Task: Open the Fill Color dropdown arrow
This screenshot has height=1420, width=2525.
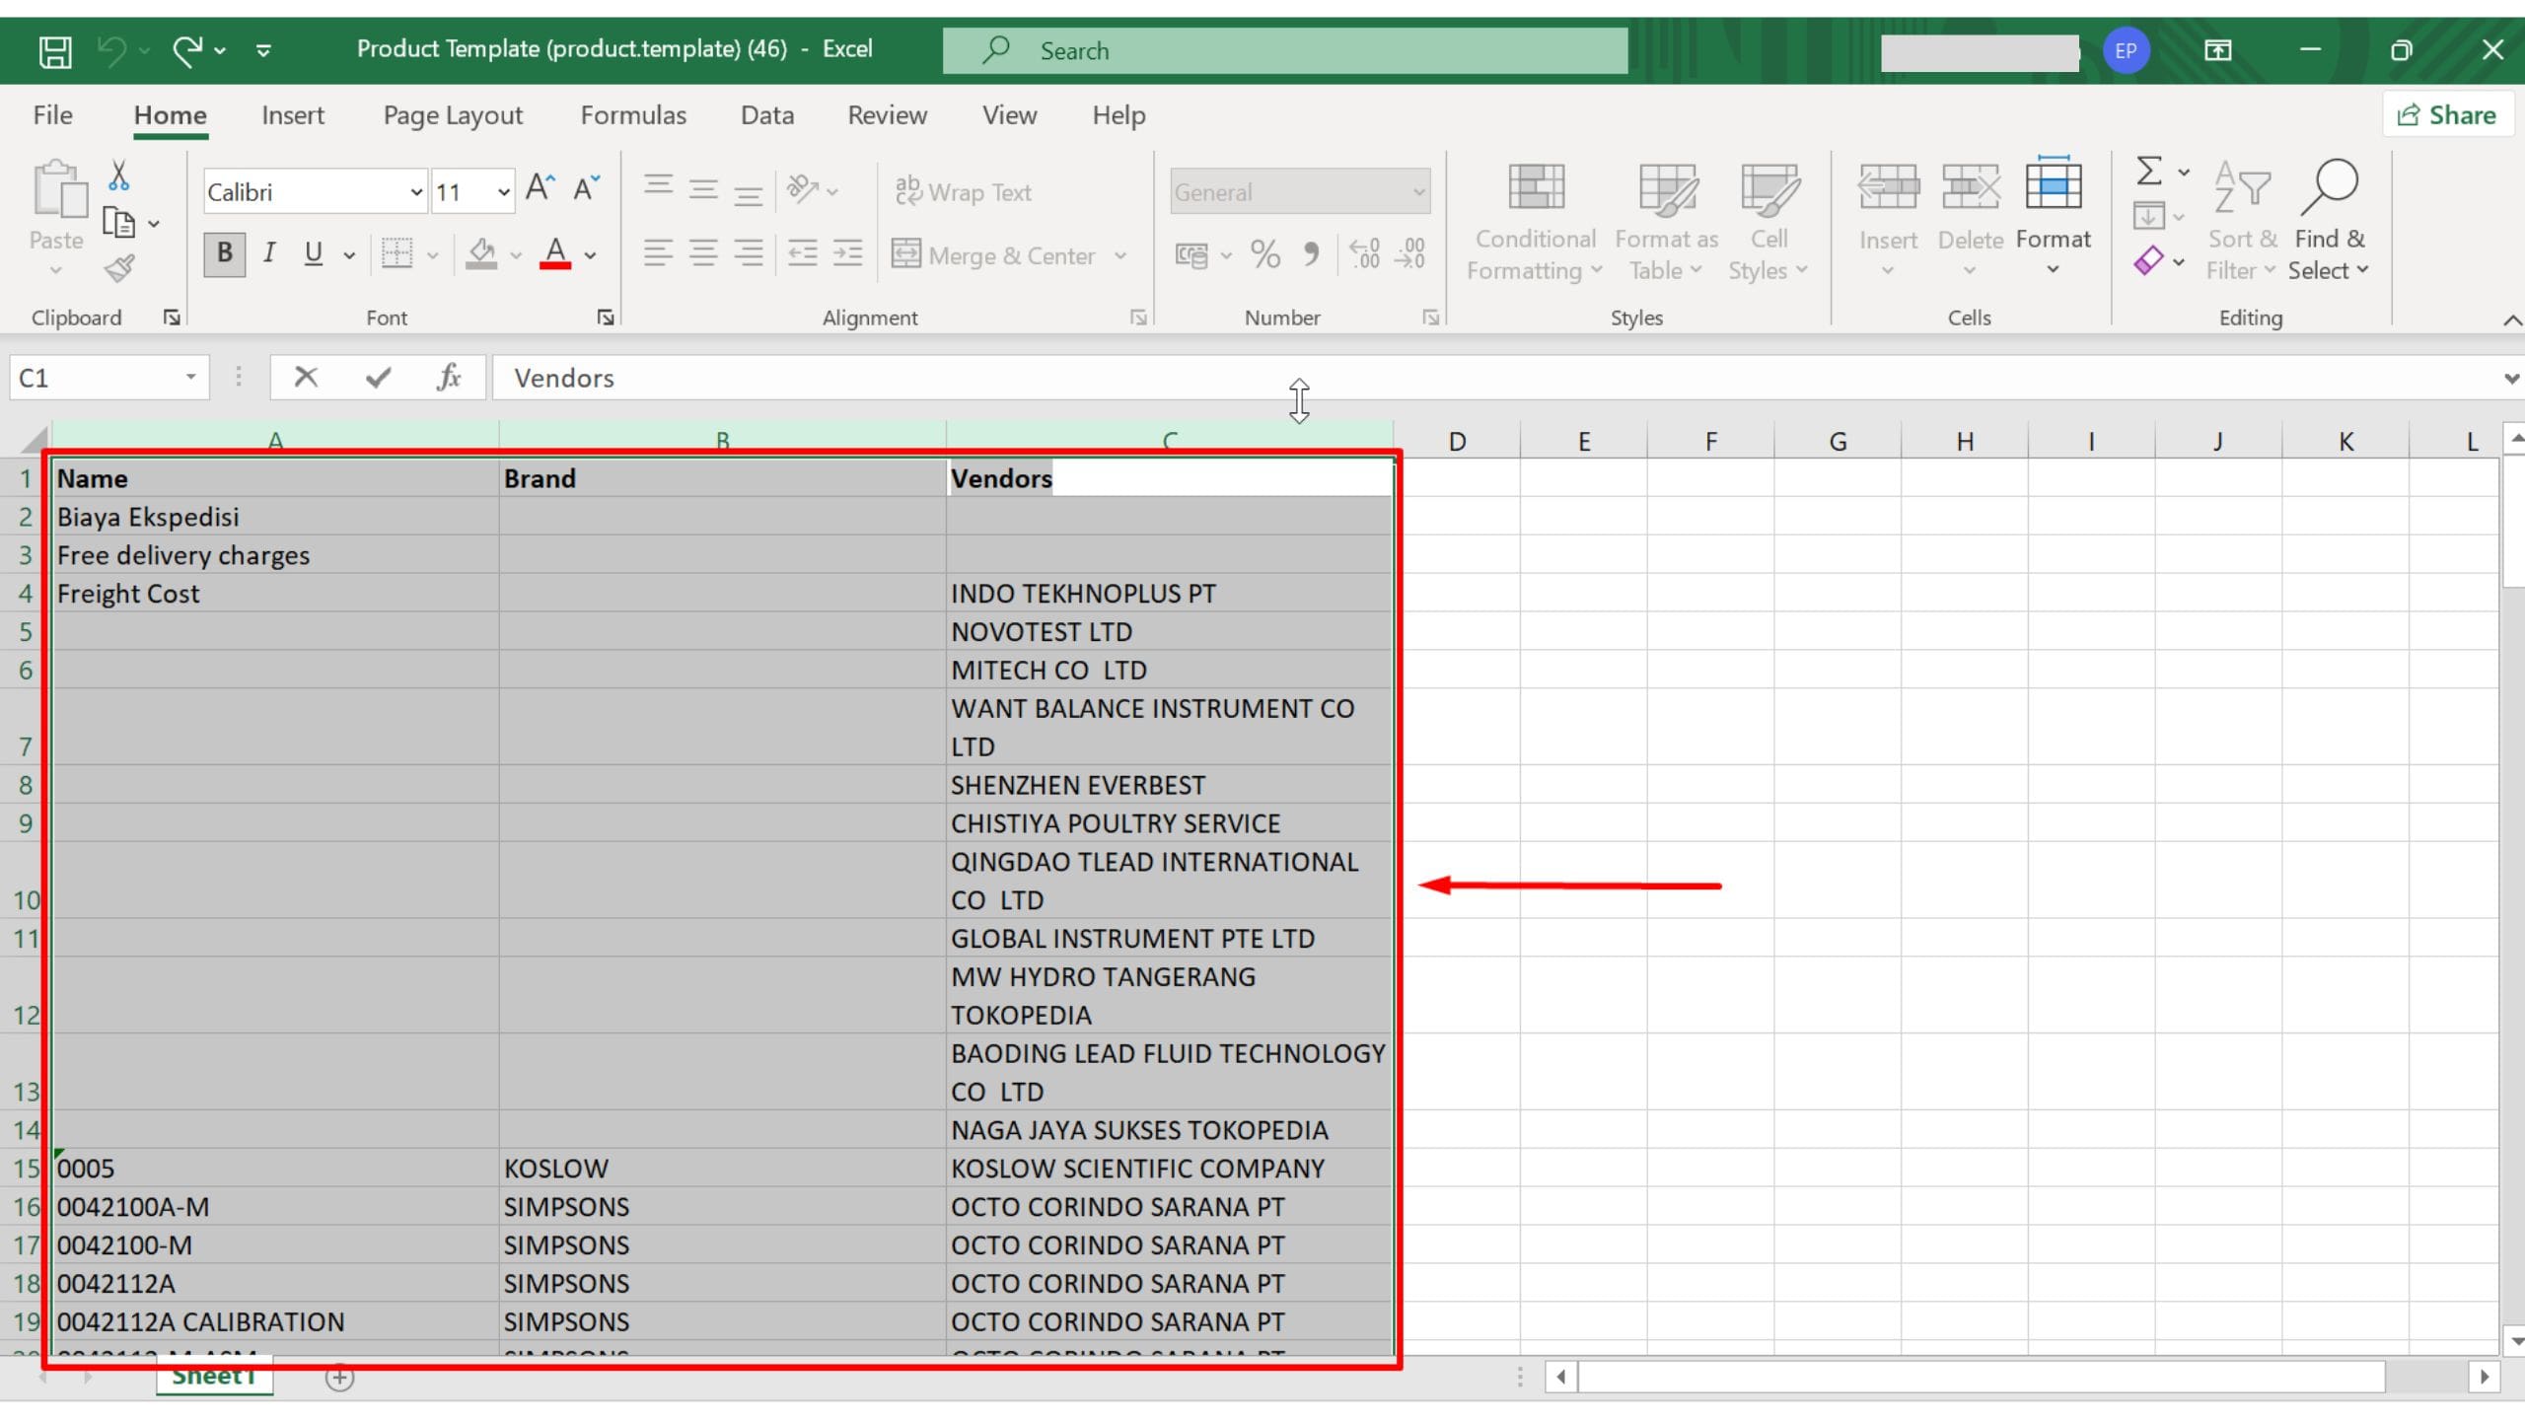Action: click(x=516, y=255)
